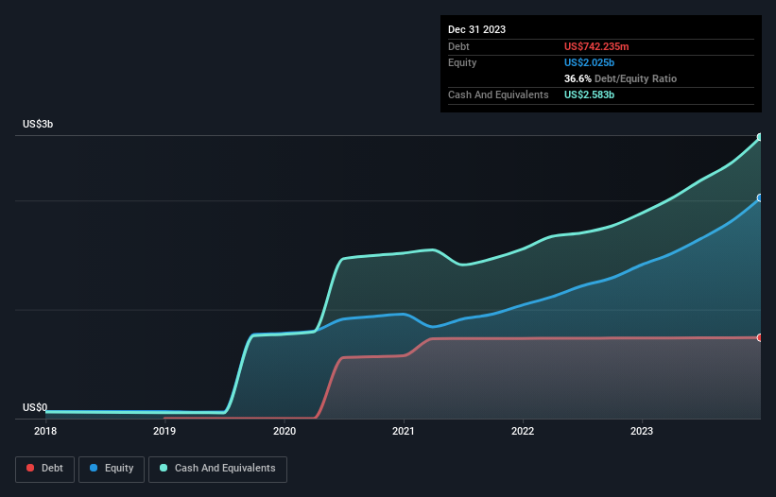776x497 pixels.
Task: Select the 2018 x-axis label
Action: click(x=45, y=431)
